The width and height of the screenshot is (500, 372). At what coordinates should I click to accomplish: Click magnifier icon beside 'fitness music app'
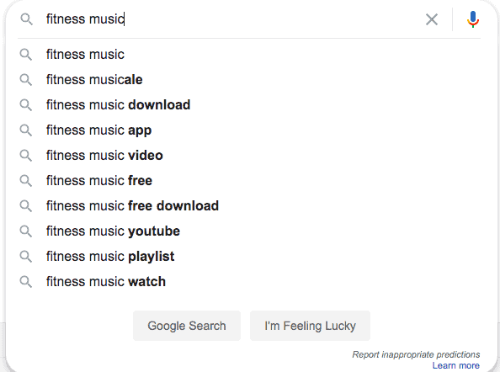(26, 130)
